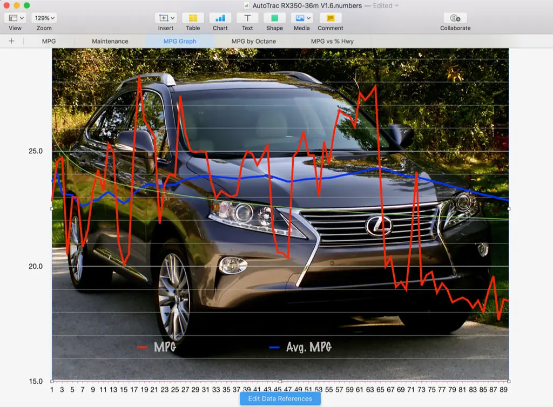This screenshot has height=407, width=553.
Task: Click the chart's bottom center resize handle
Action: pyautogui.click(x=280, y=381)
